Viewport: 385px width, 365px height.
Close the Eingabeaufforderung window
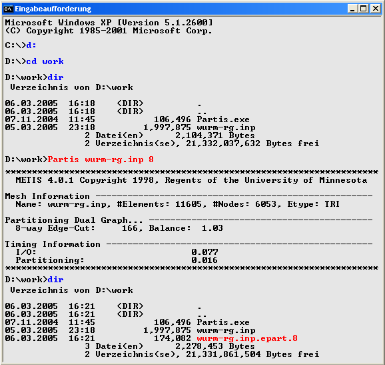click(x=376, y=9)
